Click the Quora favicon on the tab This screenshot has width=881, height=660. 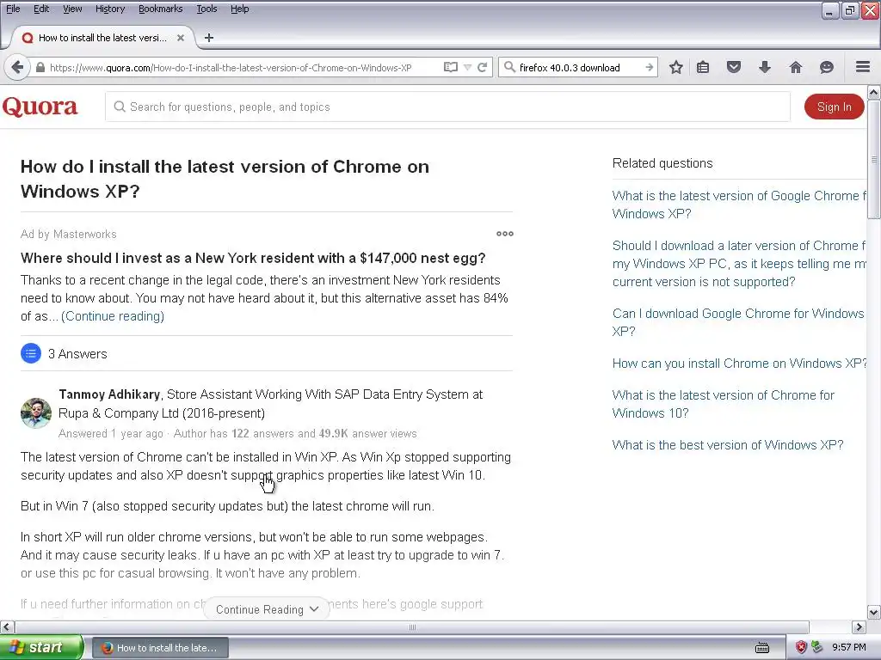point(27,38)
